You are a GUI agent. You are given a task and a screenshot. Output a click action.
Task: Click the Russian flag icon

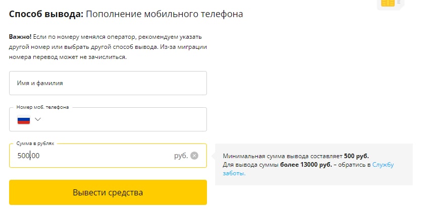pyautogui.click(x=24, y=119)
